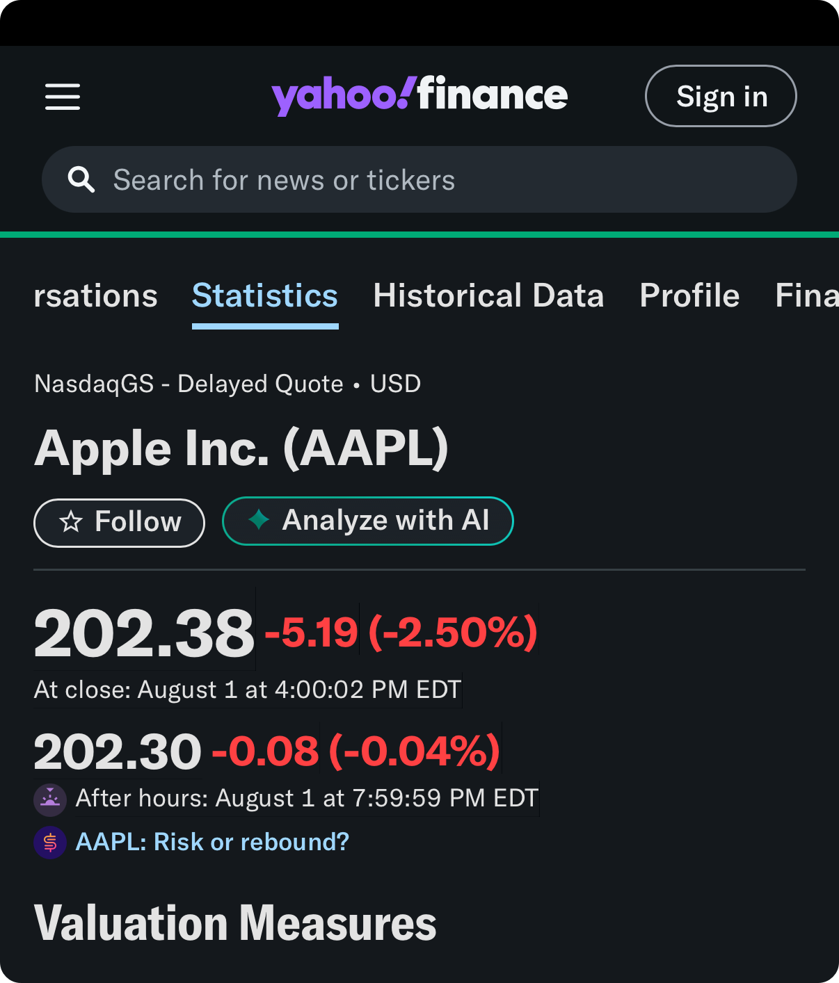Image resolution: width=839 pixels, height=983 pixels.
Task: Click Analyze with AI button
Action: [x=368, y=521]
